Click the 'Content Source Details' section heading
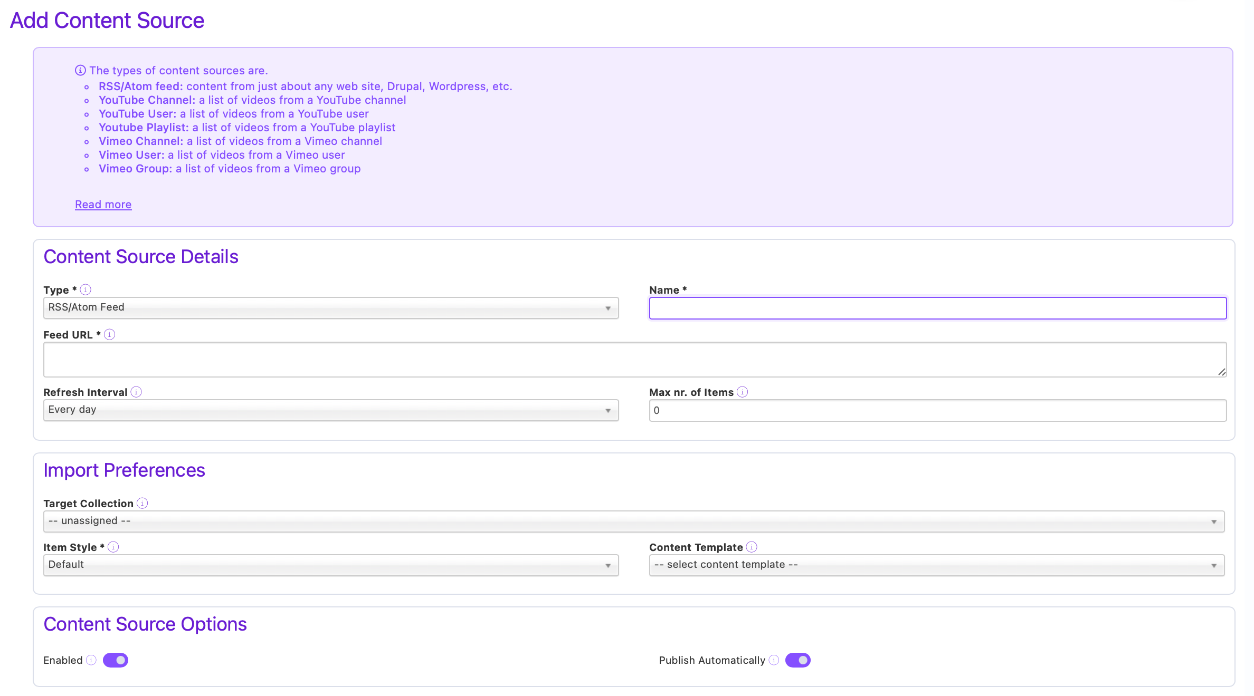1254x696 pixels. click(141, 257)
